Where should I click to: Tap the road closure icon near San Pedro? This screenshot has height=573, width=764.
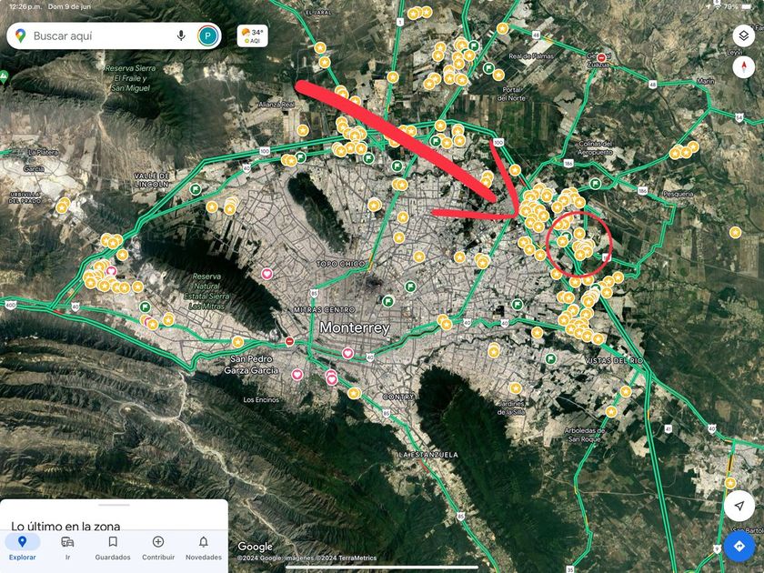pyautogui.click(x=289, y=341)
